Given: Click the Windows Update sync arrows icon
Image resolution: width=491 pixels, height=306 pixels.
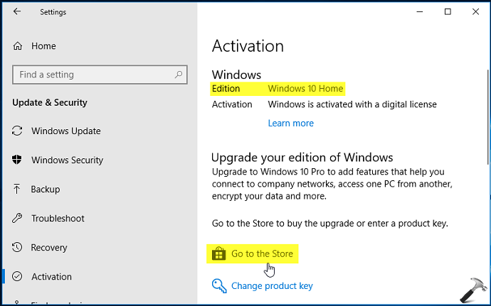Looking at the screenshot, I should [x=17, y=131].
